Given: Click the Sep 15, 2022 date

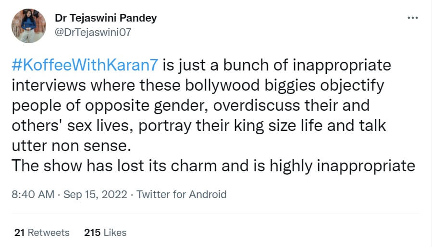Looking at the screenshot, I should (x=95, y=195).
